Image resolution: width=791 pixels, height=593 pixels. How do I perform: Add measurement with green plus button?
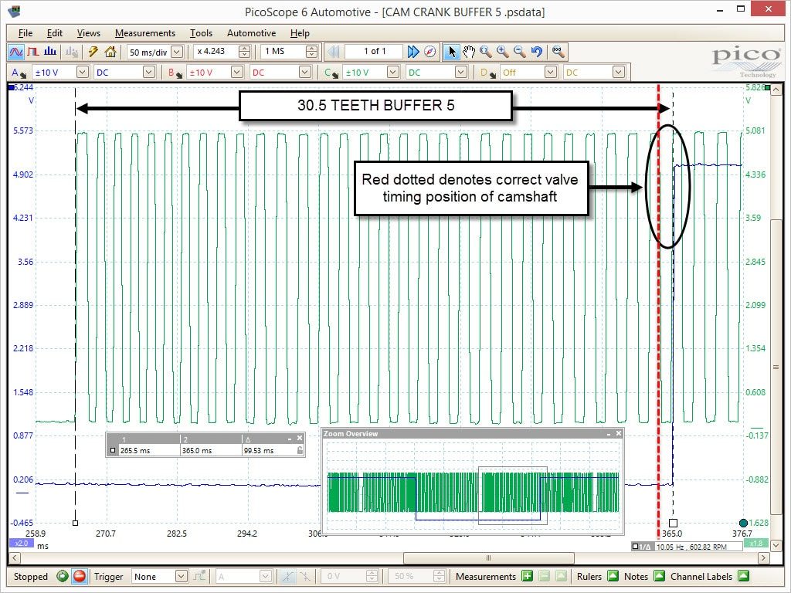click(527, 576)
